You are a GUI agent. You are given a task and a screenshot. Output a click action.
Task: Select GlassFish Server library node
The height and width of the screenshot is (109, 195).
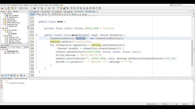(x=13, y=17)
